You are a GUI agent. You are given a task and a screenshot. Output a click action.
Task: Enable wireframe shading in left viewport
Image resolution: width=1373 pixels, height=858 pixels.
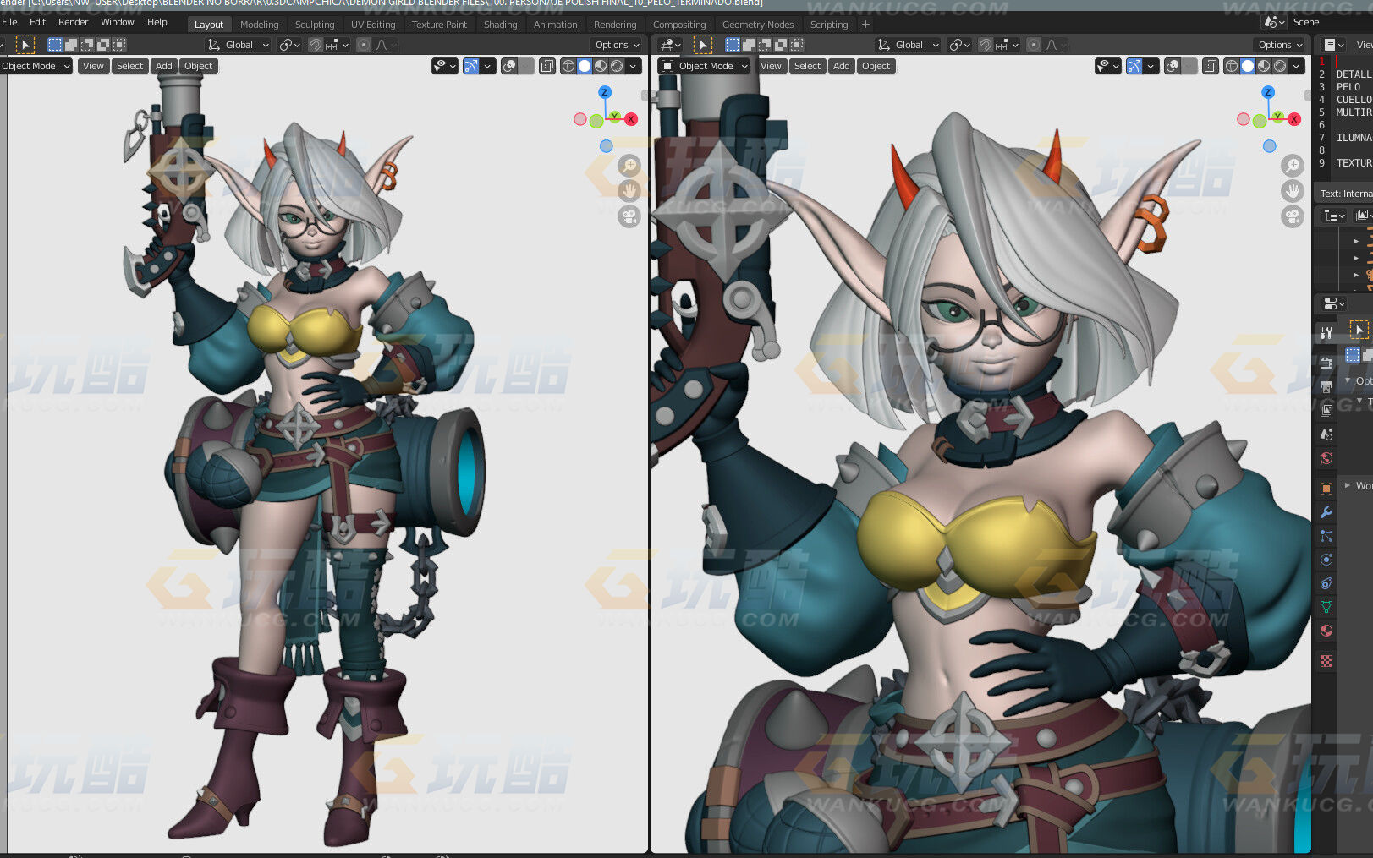click(568, 66)
